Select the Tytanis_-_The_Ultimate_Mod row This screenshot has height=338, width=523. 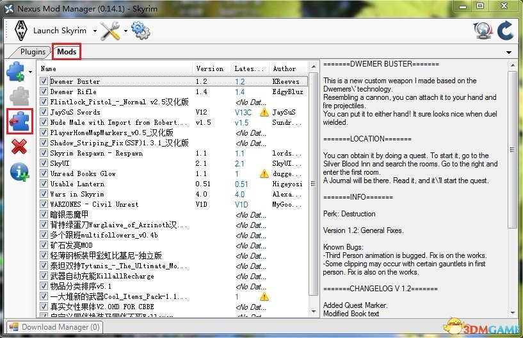coord(173,265)
